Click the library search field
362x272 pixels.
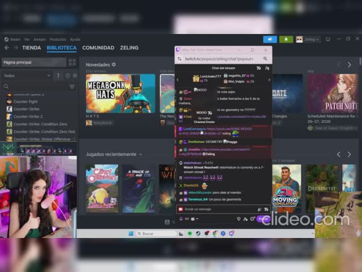tap(36, 86)
